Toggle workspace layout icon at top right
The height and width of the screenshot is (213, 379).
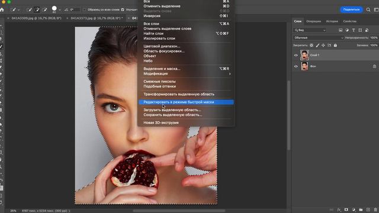pyautogui.click(x=376, y=9)
